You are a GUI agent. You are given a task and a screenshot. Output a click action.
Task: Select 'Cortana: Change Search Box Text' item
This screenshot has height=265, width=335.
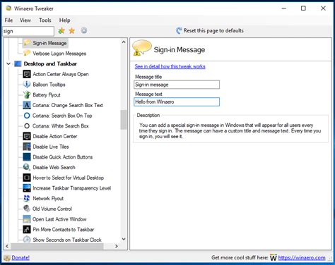tap(68, 105)
